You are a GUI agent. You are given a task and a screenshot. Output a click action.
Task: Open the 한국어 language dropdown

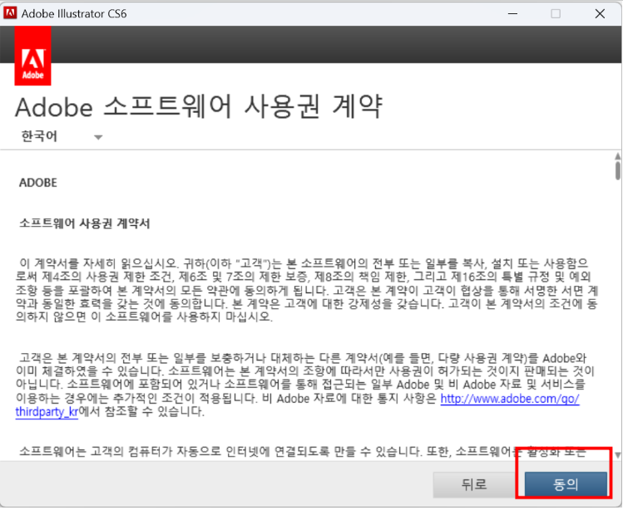pyautogui.click(x=62, y=136)
